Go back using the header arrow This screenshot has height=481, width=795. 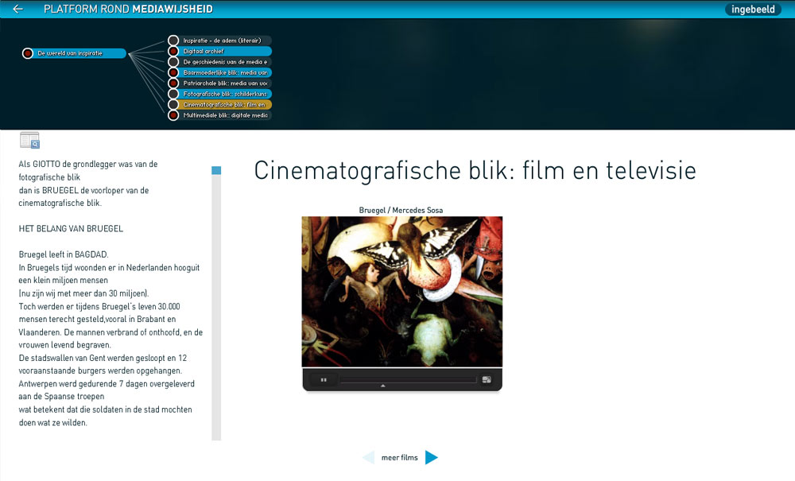[x=17, y=9]
